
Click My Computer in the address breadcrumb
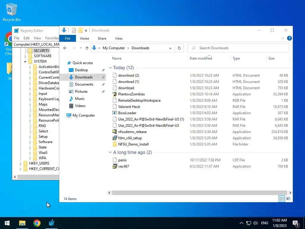114,48
